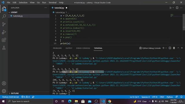Open the Go menu

[38, 3]
